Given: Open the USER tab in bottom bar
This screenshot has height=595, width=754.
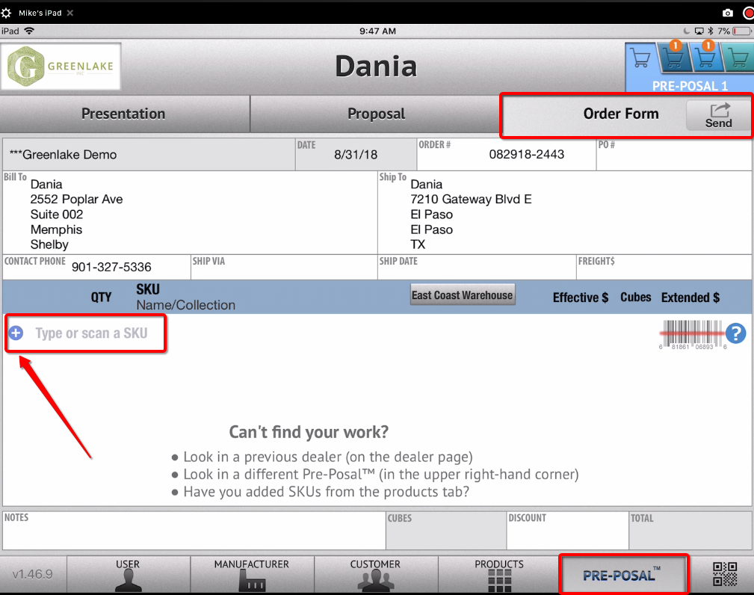Looking at the screenshot, I should tap(129, 575).
